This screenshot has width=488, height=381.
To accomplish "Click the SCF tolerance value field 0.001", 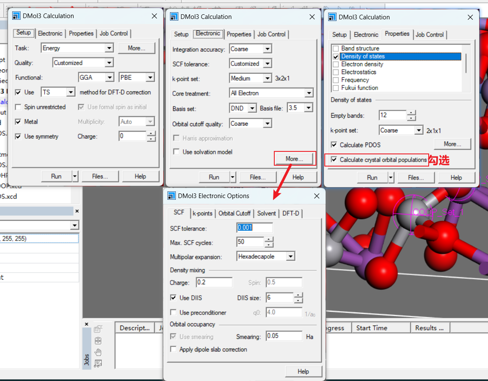I will tap(255, 228).
